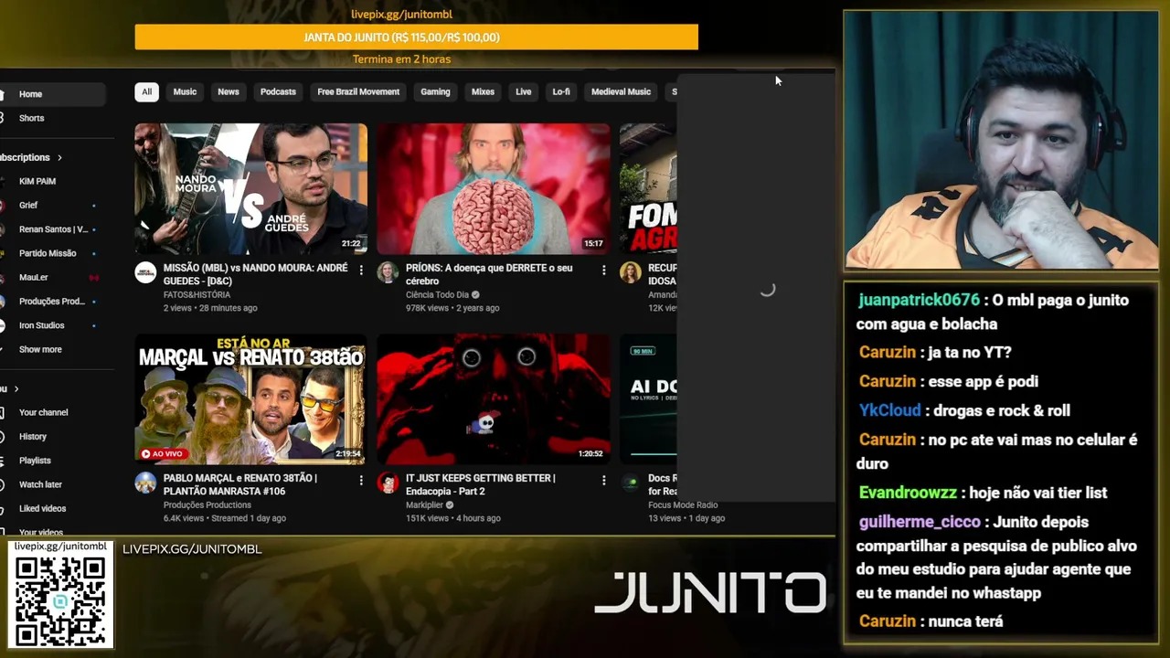Image resolution: width=1170 pixels, height=658 pixels.
Task: Click the Markiplier channel name
Action: 424,505
